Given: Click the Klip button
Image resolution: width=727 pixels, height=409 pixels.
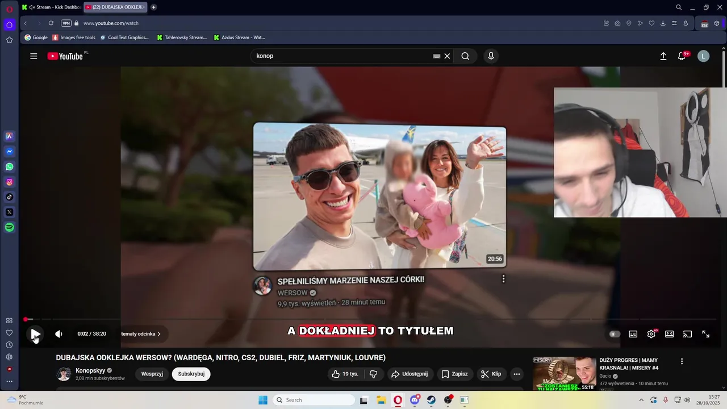Looking at the screenshot, I should 491,374.
